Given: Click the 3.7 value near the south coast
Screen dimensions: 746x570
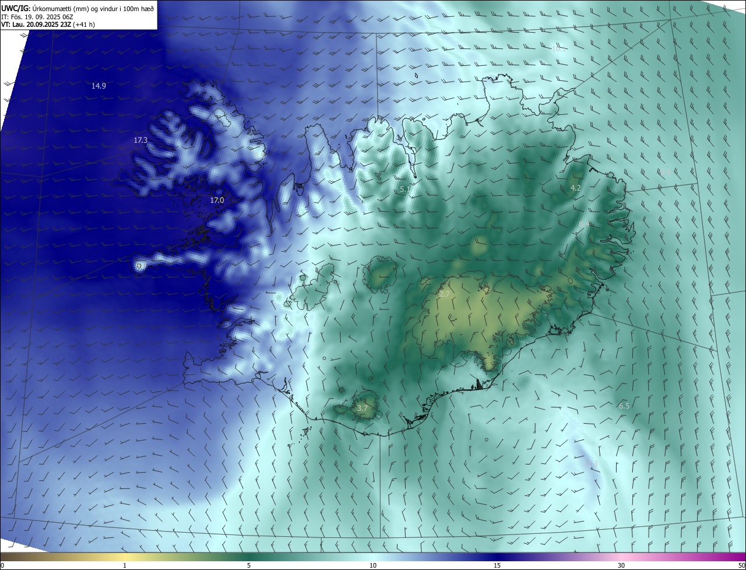Looking at the screenshot, I should click(362, 409).
